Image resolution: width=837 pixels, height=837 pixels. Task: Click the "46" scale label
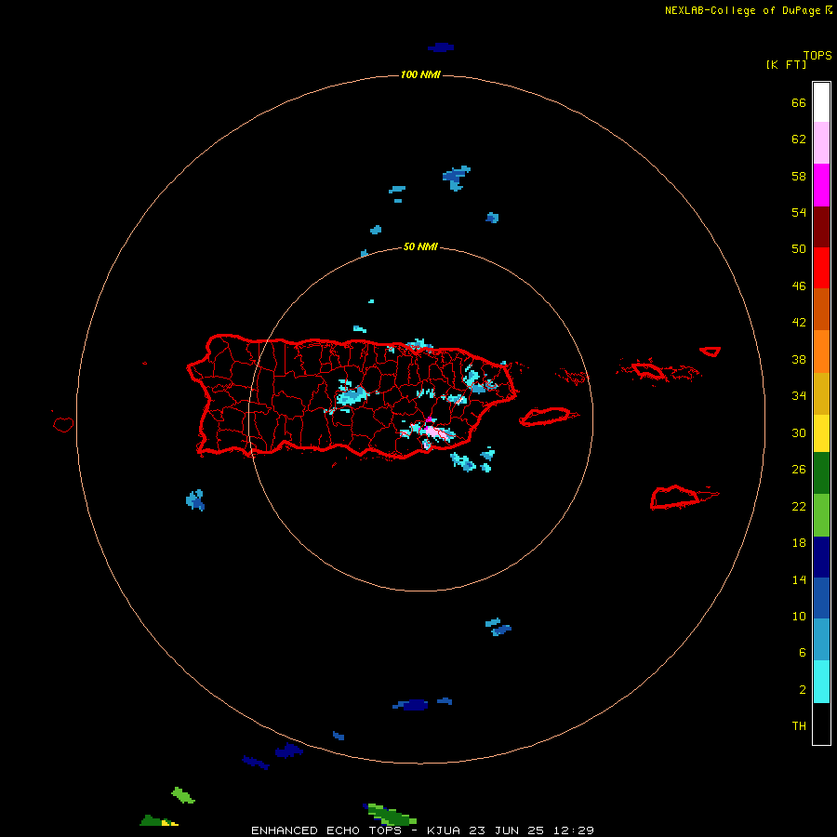pyautogui.click(x=799, y=286)
